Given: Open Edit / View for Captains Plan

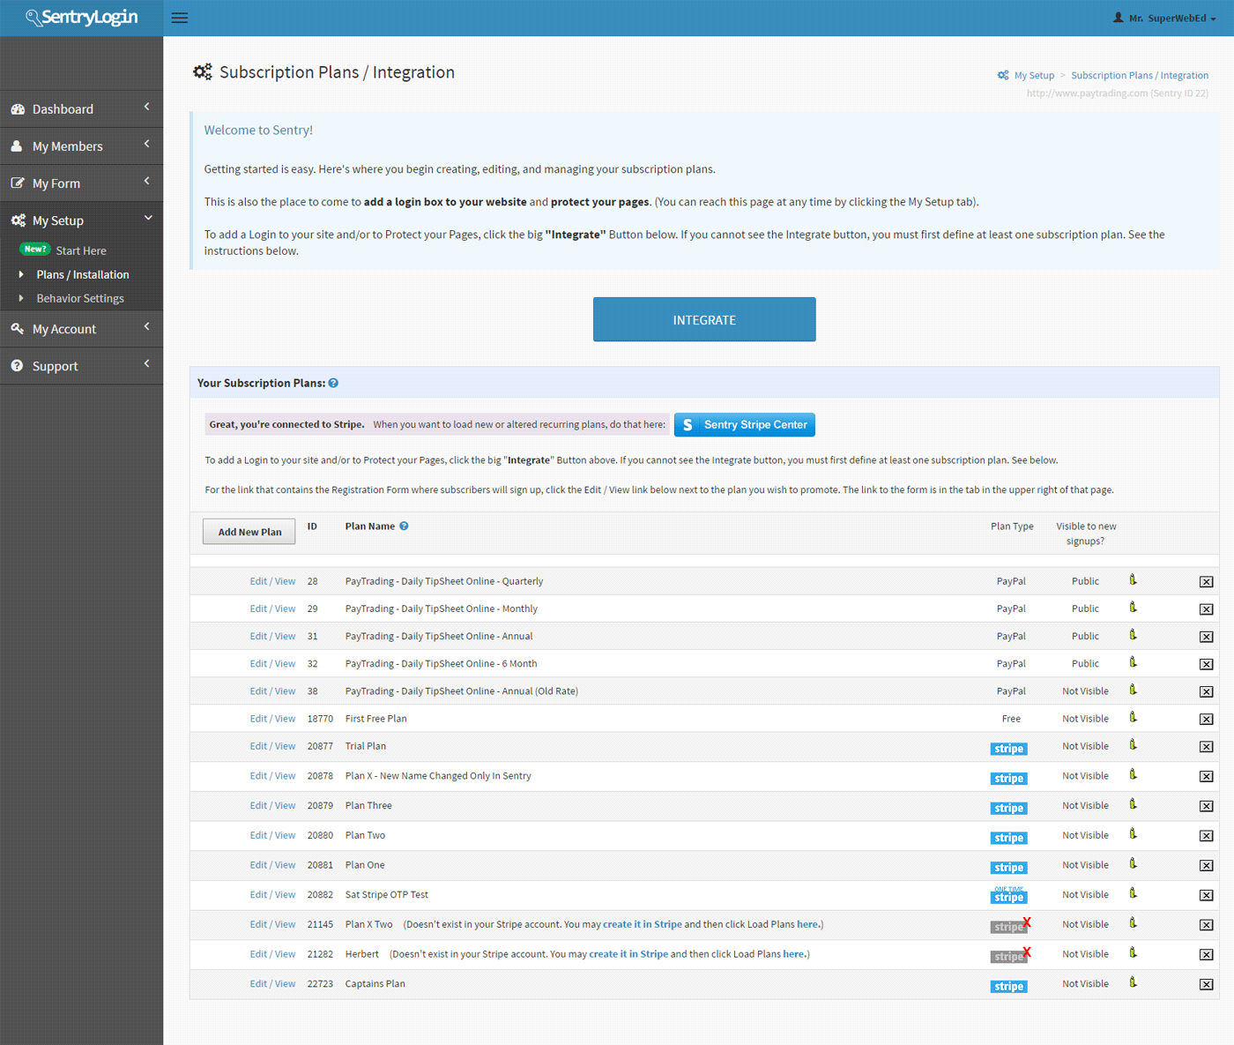Looking at the screenshot, I should pyautogui.click(x=272, y=984).
